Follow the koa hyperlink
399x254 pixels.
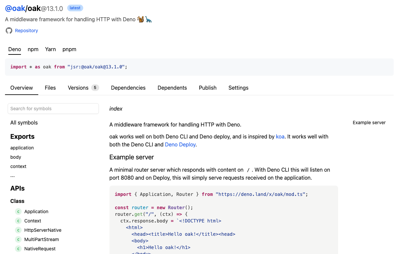(280, 137)
